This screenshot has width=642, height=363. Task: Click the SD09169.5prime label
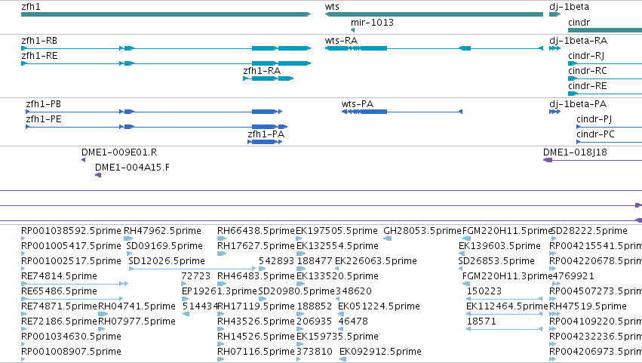click(164, 246)
